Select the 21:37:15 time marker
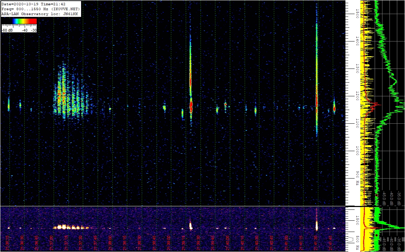 [66, 242]
